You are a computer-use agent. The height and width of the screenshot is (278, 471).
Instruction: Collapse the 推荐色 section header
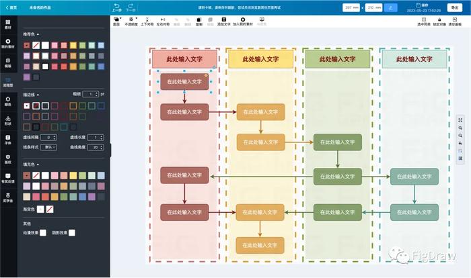[x=31, y=34]
